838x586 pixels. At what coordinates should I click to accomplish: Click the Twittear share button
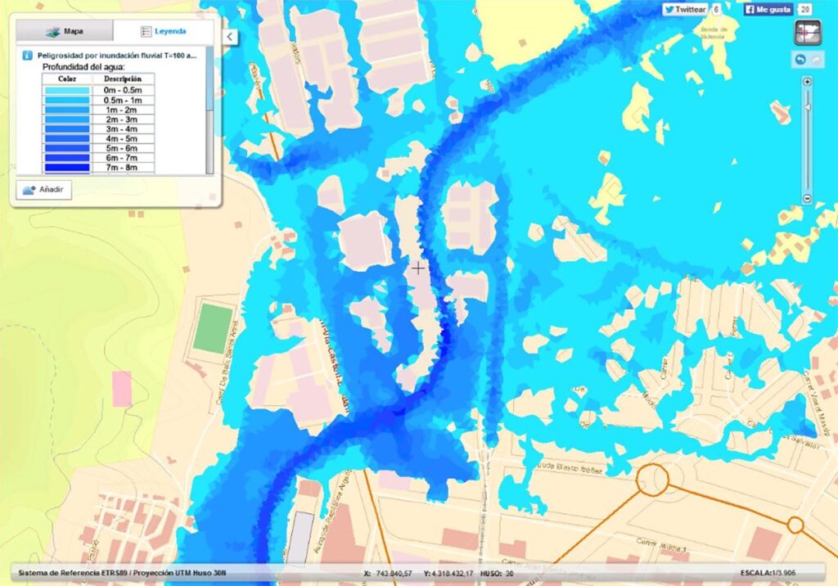tap(686, 10)
